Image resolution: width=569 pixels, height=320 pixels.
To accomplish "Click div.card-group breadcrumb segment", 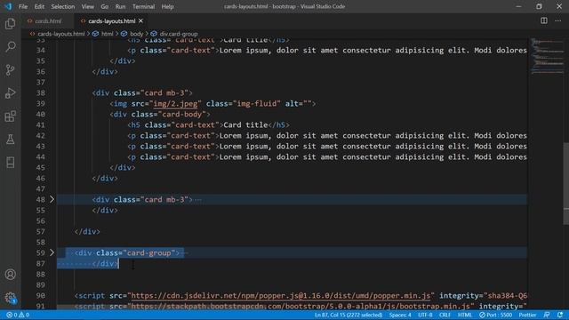I will tap(179, 34).
